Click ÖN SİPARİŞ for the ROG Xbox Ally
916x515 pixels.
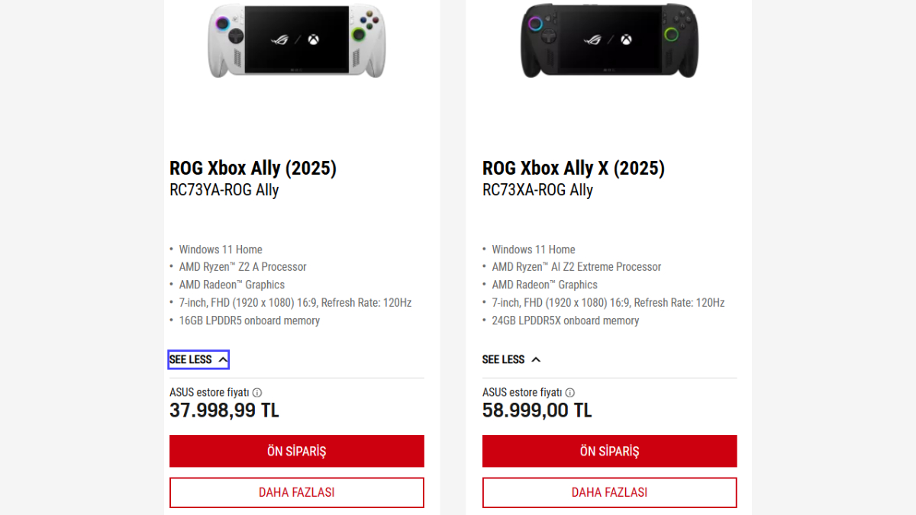pyautogui.click(x=296, y=451)
